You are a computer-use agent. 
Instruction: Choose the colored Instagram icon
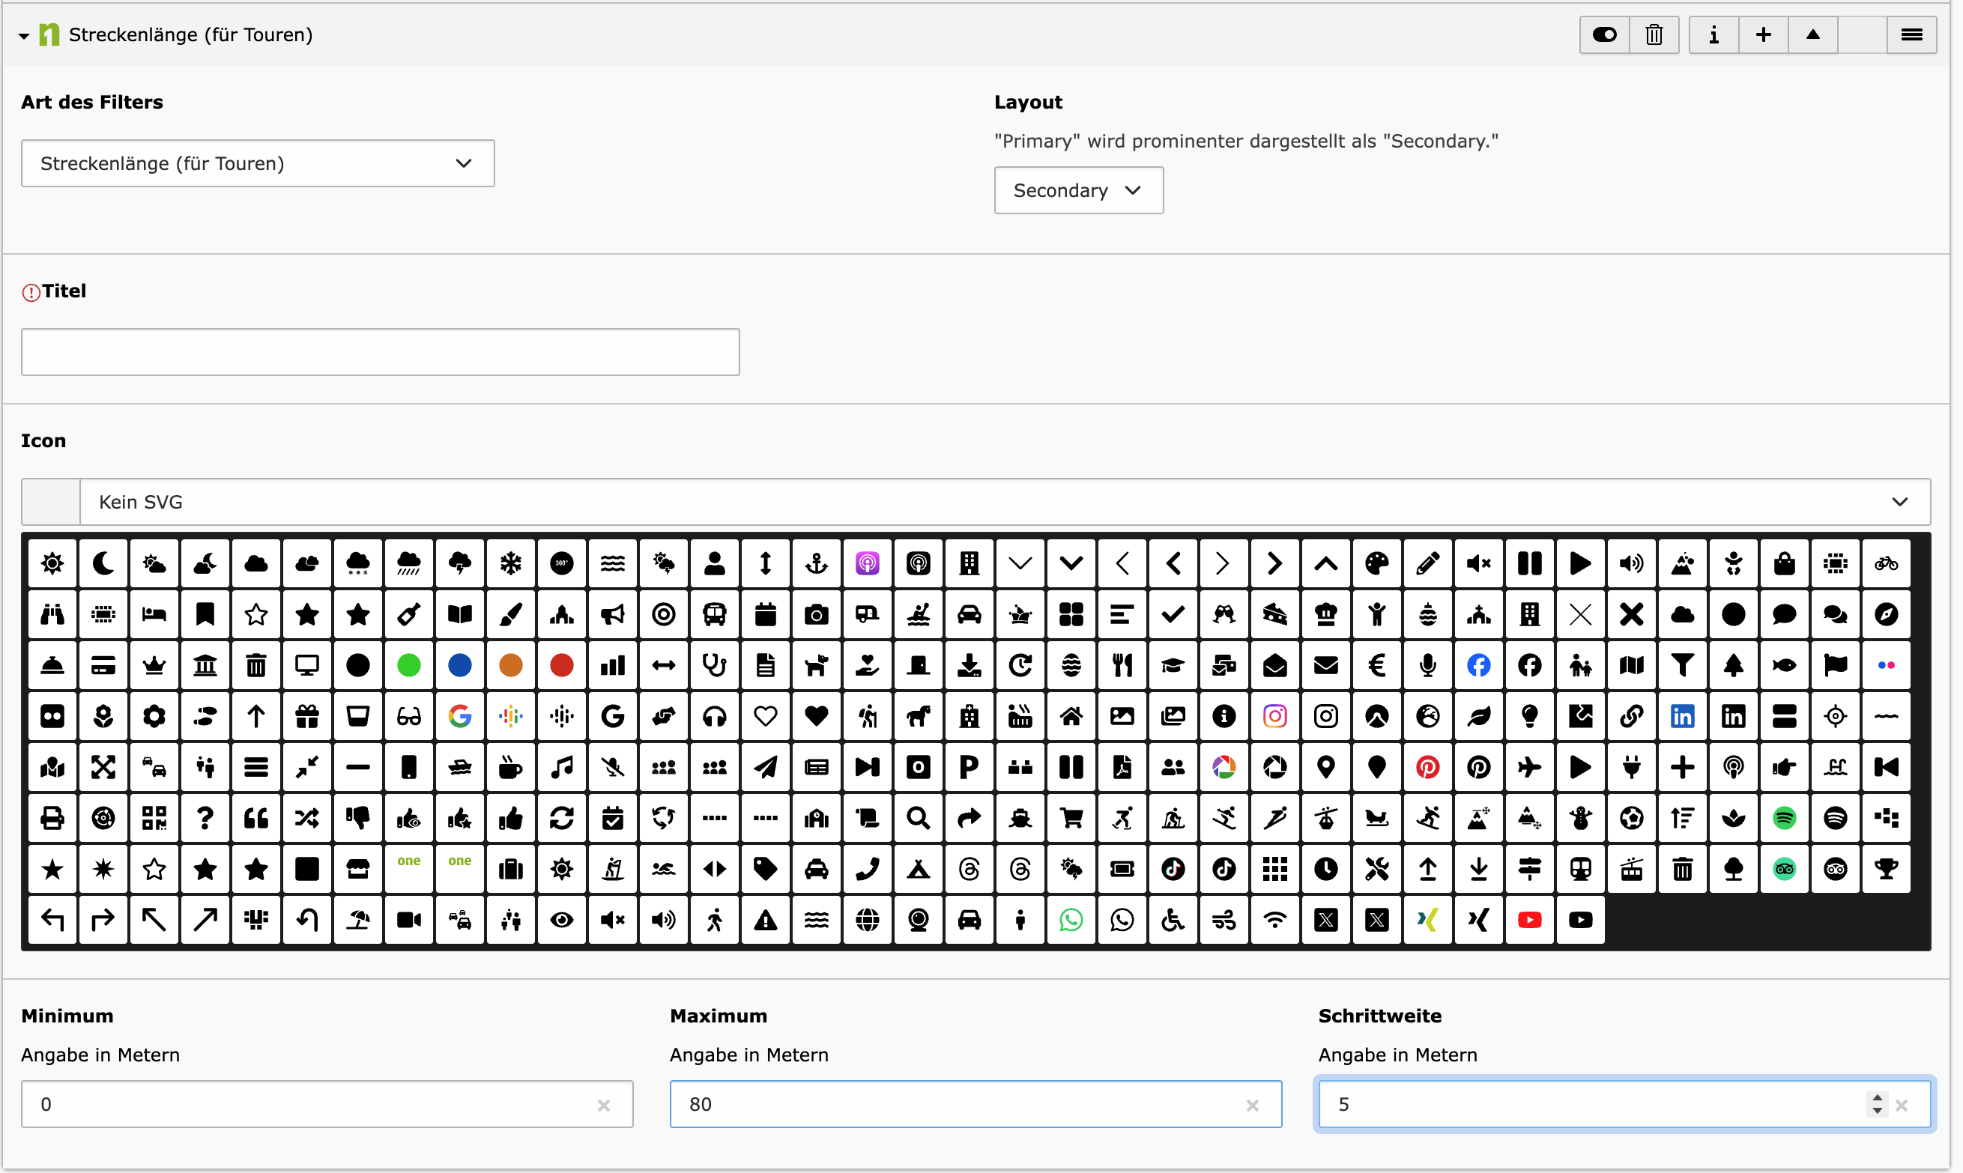click(x=1274, y=716)
